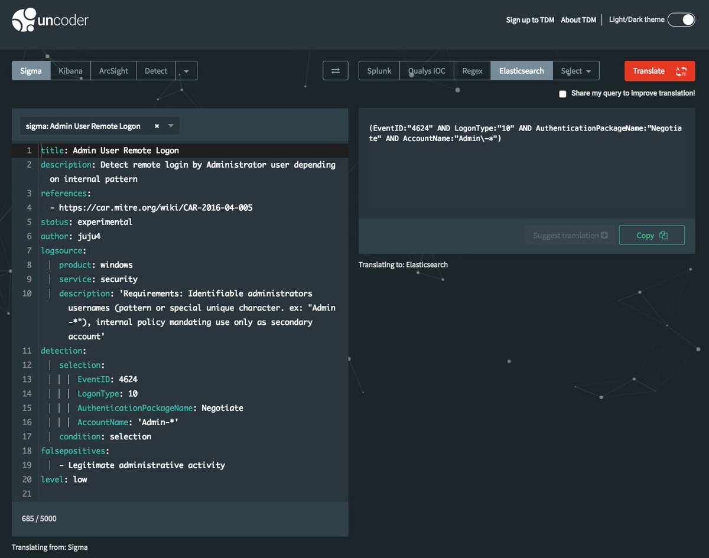Swap source and target languages icon
Image resolution: width=709 pixels, height=558 pixels.
coord(336,71)
